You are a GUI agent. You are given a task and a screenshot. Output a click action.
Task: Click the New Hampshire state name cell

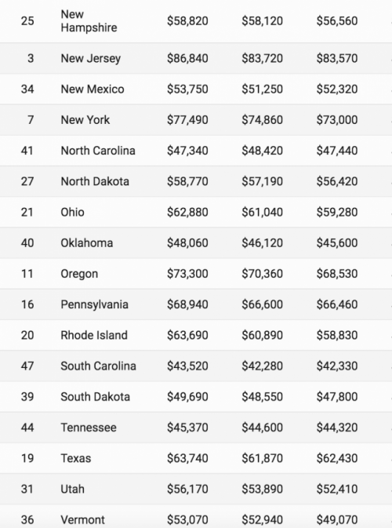point(89,21)
